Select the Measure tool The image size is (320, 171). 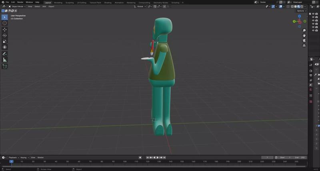pos(5,60)
